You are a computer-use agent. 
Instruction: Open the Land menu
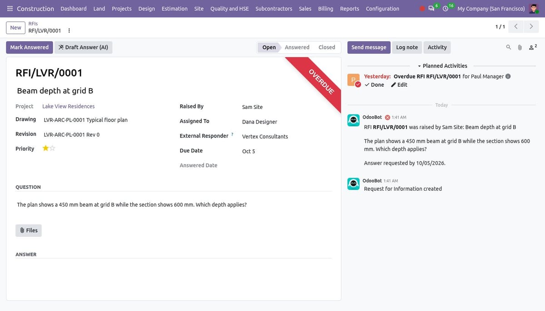(99, 9)
